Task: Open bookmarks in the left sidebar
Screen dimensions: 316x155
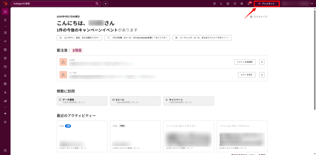Action: (x=5, y=20)
